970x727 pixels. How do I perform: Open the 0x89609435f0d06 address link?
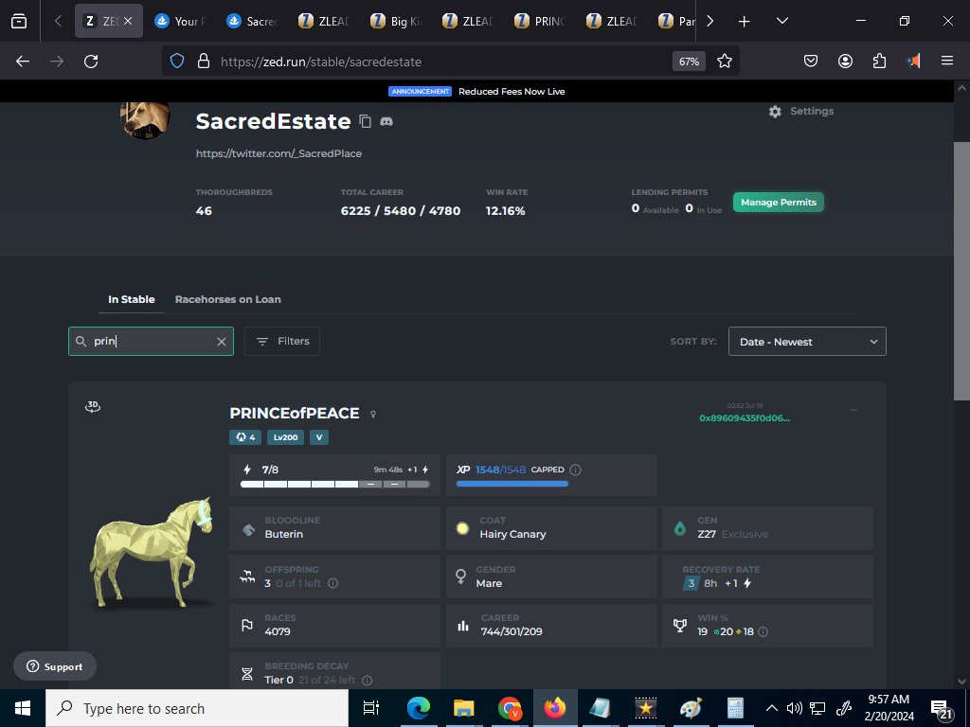point(745,417)
